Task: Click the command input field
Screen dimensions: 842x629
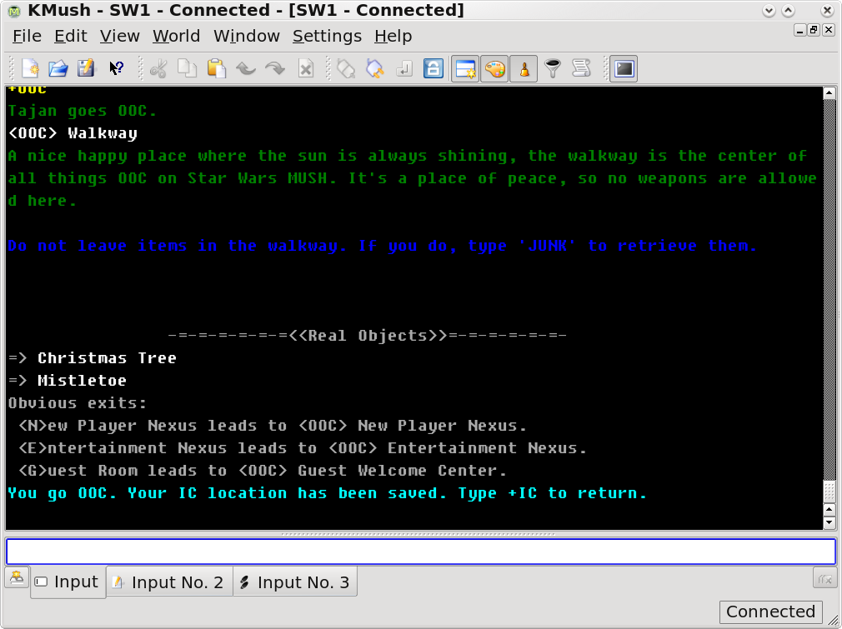Action: (x=421, y=552)
